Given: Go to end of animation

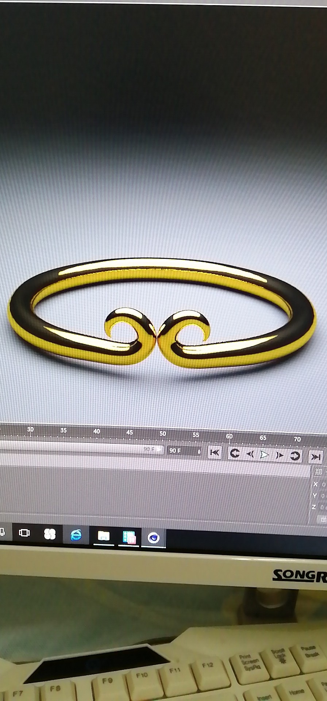Looking at the screenshot, I should click(x=315, y=457).
